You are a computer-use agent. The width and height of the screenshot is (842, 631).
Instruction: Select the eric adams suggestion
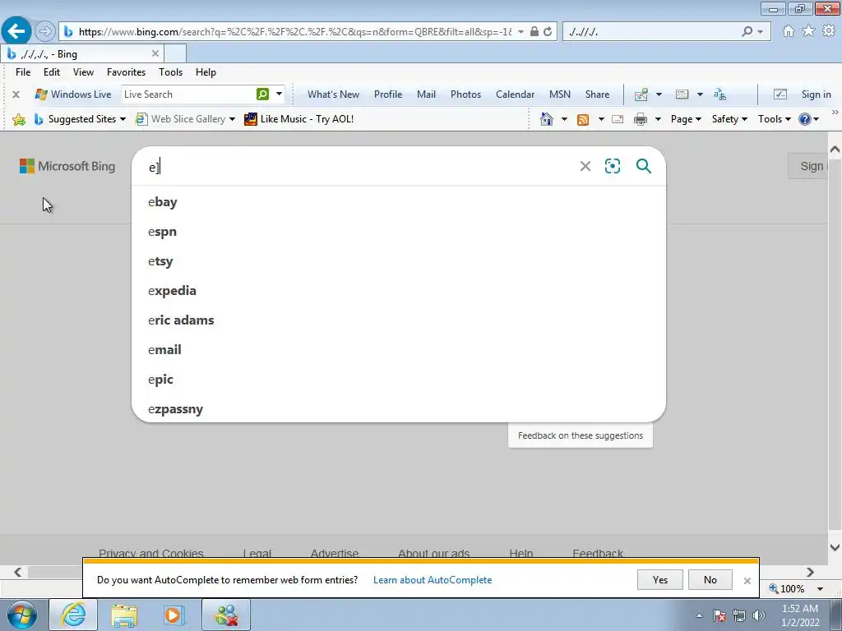click(399, 320)
